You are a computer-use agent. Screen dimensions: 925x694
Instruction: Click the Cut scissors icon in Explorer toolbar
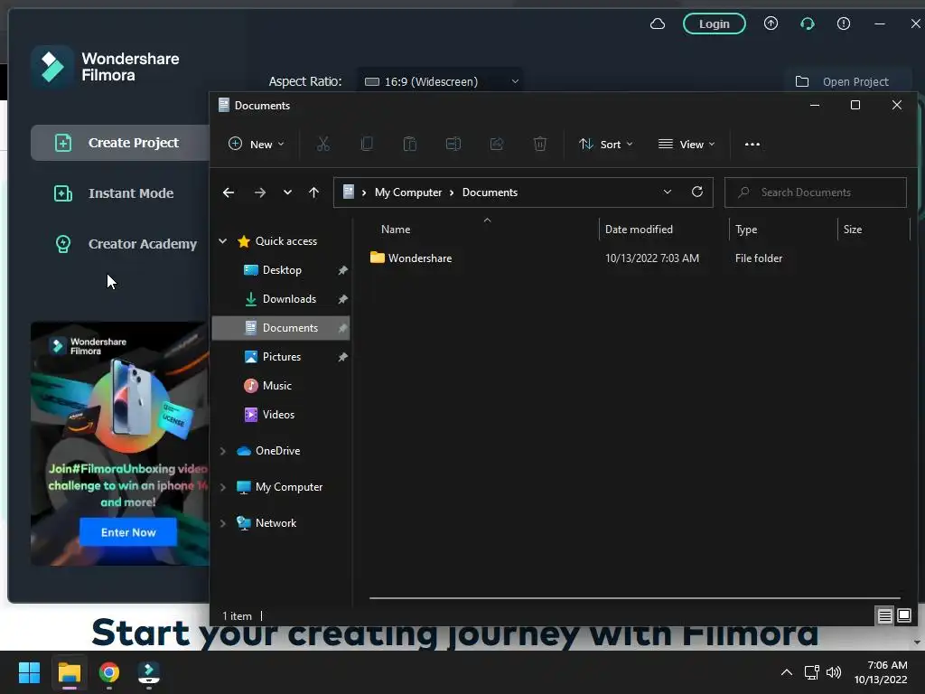[323, 144]
